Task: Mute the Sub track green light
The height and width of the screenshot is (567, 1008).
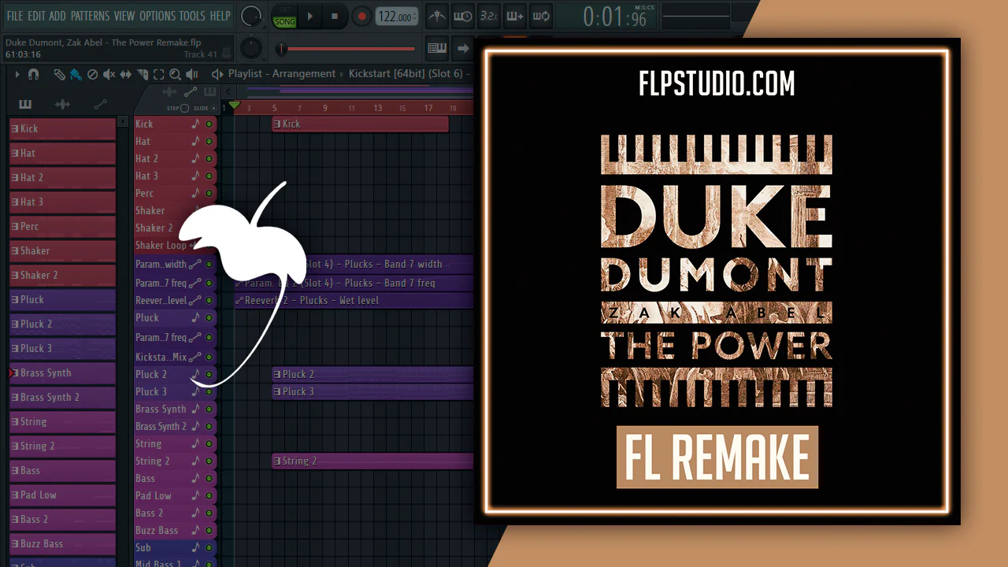Action: coord(209,547)
